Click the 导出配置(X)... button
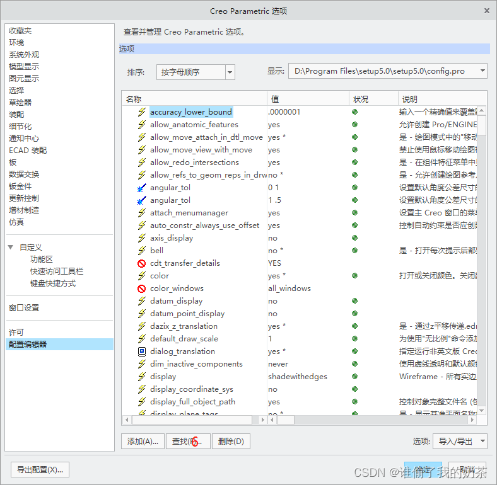 [x=40, y=469]
